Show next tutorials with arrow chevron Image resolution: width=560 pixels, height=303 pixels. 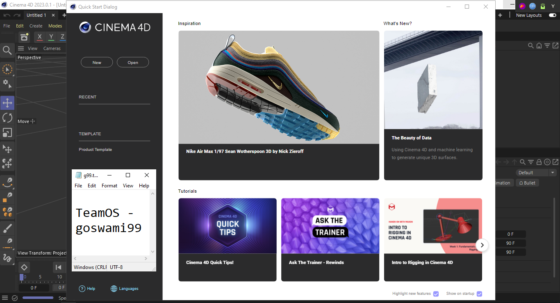pos(483,245)
